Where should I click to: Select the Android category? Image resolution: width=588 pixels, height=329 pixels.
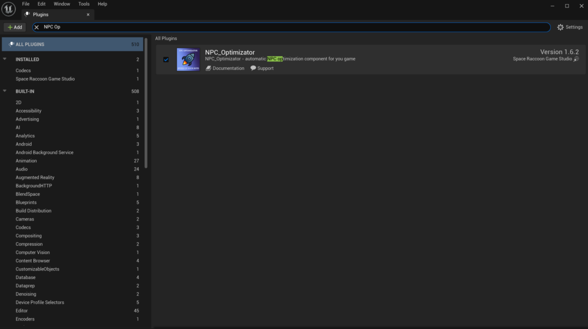(x=72, y=144)
